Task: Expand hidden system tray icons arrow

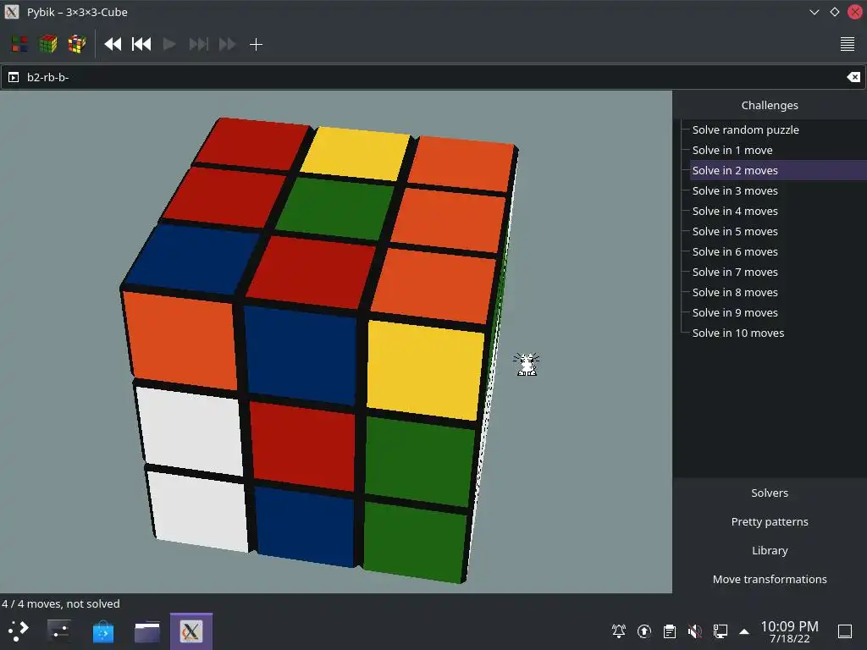Action: click(744, 631)
